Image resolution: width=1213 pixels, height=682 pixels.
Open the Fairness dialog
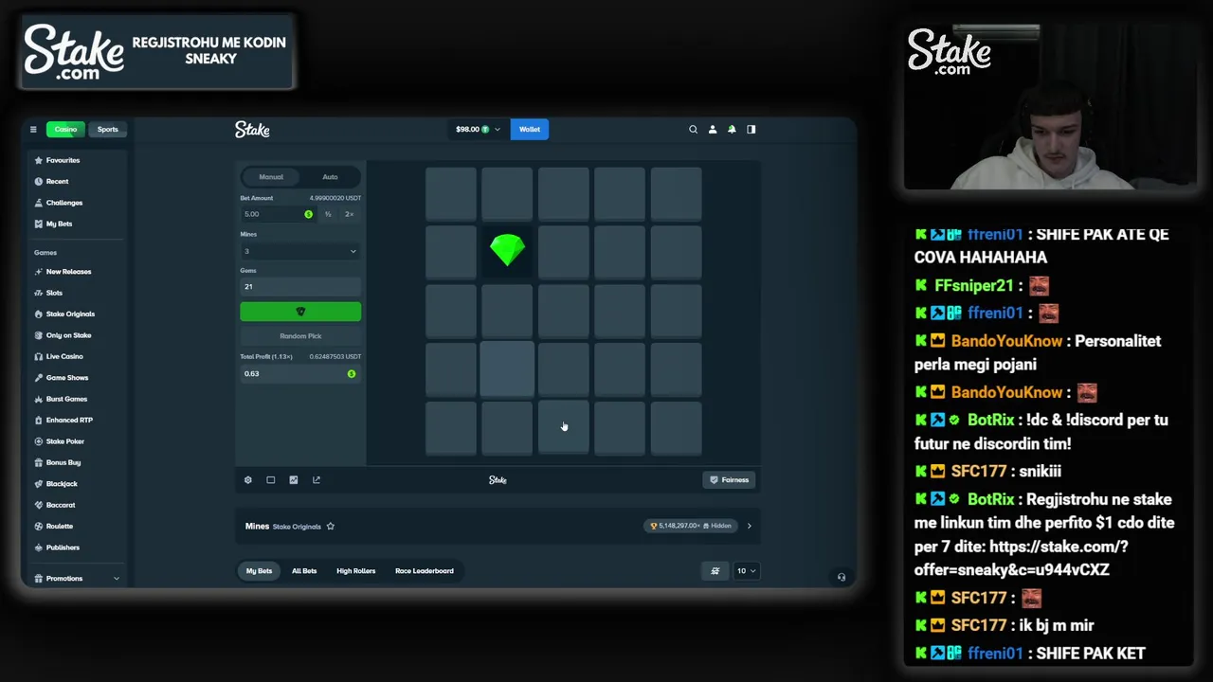[x=730, y=480]
